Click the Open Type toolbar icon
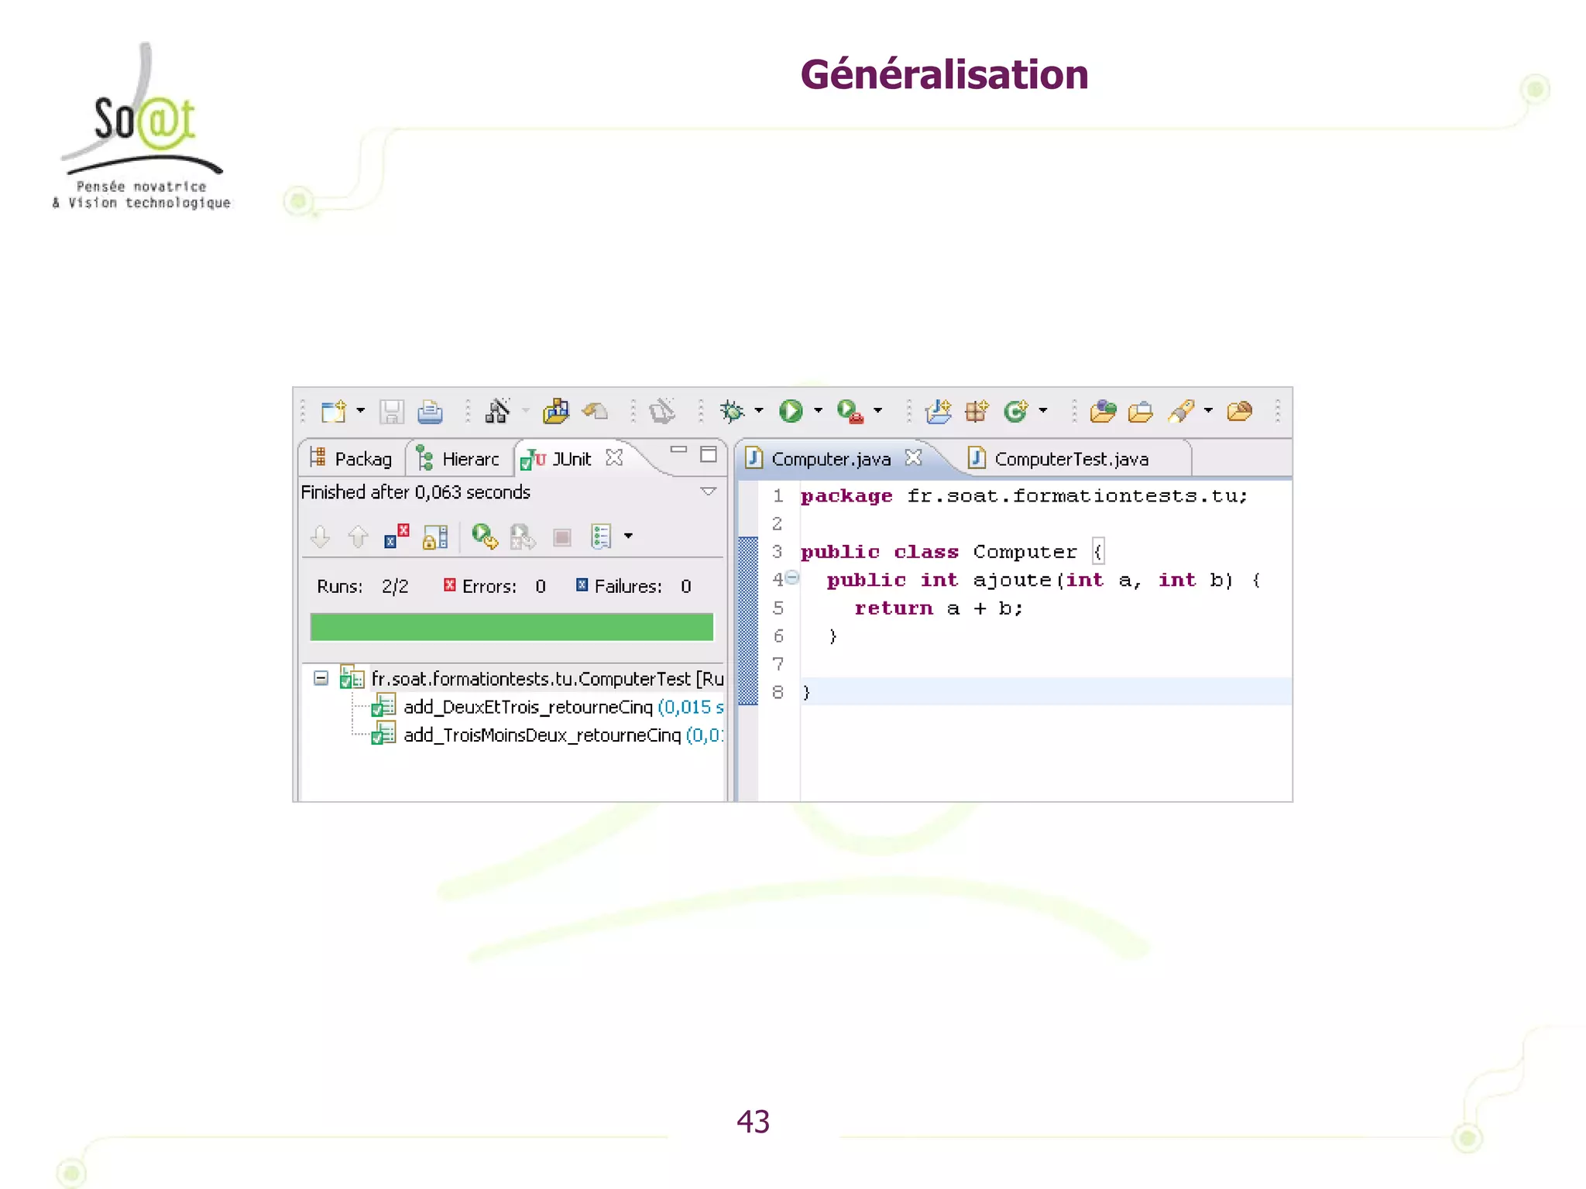Screen dimensions: 1586x1189 (1103, 411)
